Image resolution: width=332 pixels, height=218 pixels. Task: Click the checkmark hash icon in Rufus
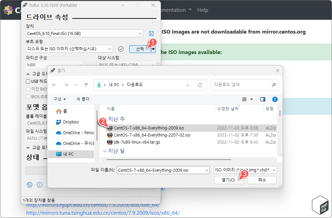tap(121, 49)
